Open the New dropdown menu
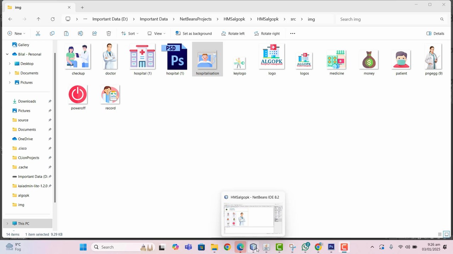 click(x=16, y=34)
